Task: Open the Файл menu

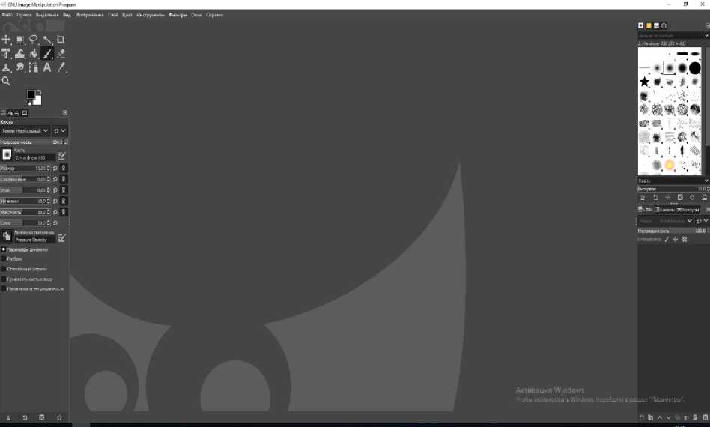Action: click(7, 15)
